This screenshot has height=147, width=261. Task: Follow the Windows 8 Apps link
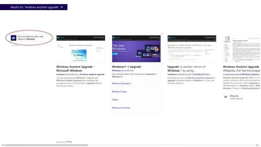(119, 91)
